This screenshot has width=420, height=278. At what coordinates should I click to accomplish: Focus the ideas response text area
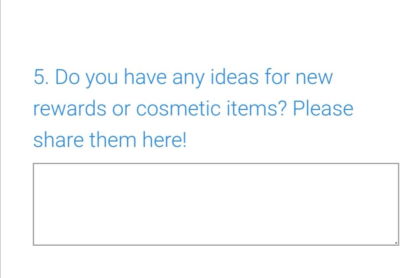coord(216,204)
